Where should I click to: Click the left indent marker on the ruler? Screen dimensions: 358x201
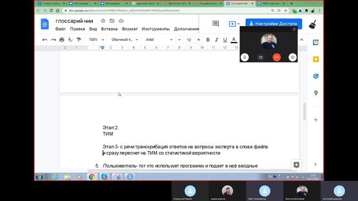pyautogui.click(x=102, y=47)
